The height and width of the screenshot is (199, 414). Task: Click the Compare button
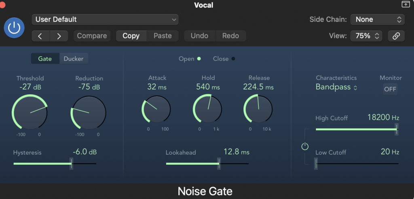tap(92, 36)
